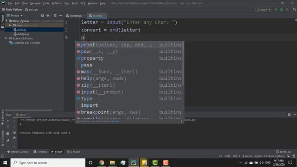
Task: Open Search Everywhere magnifier icon
Action: coord(294,9)
